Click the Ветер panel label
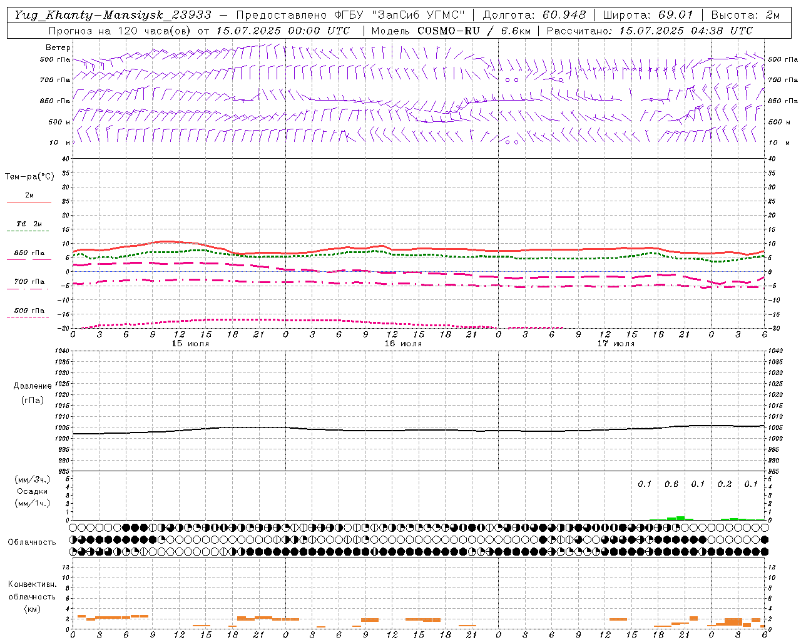801x640 pixels. click(58, 47)
